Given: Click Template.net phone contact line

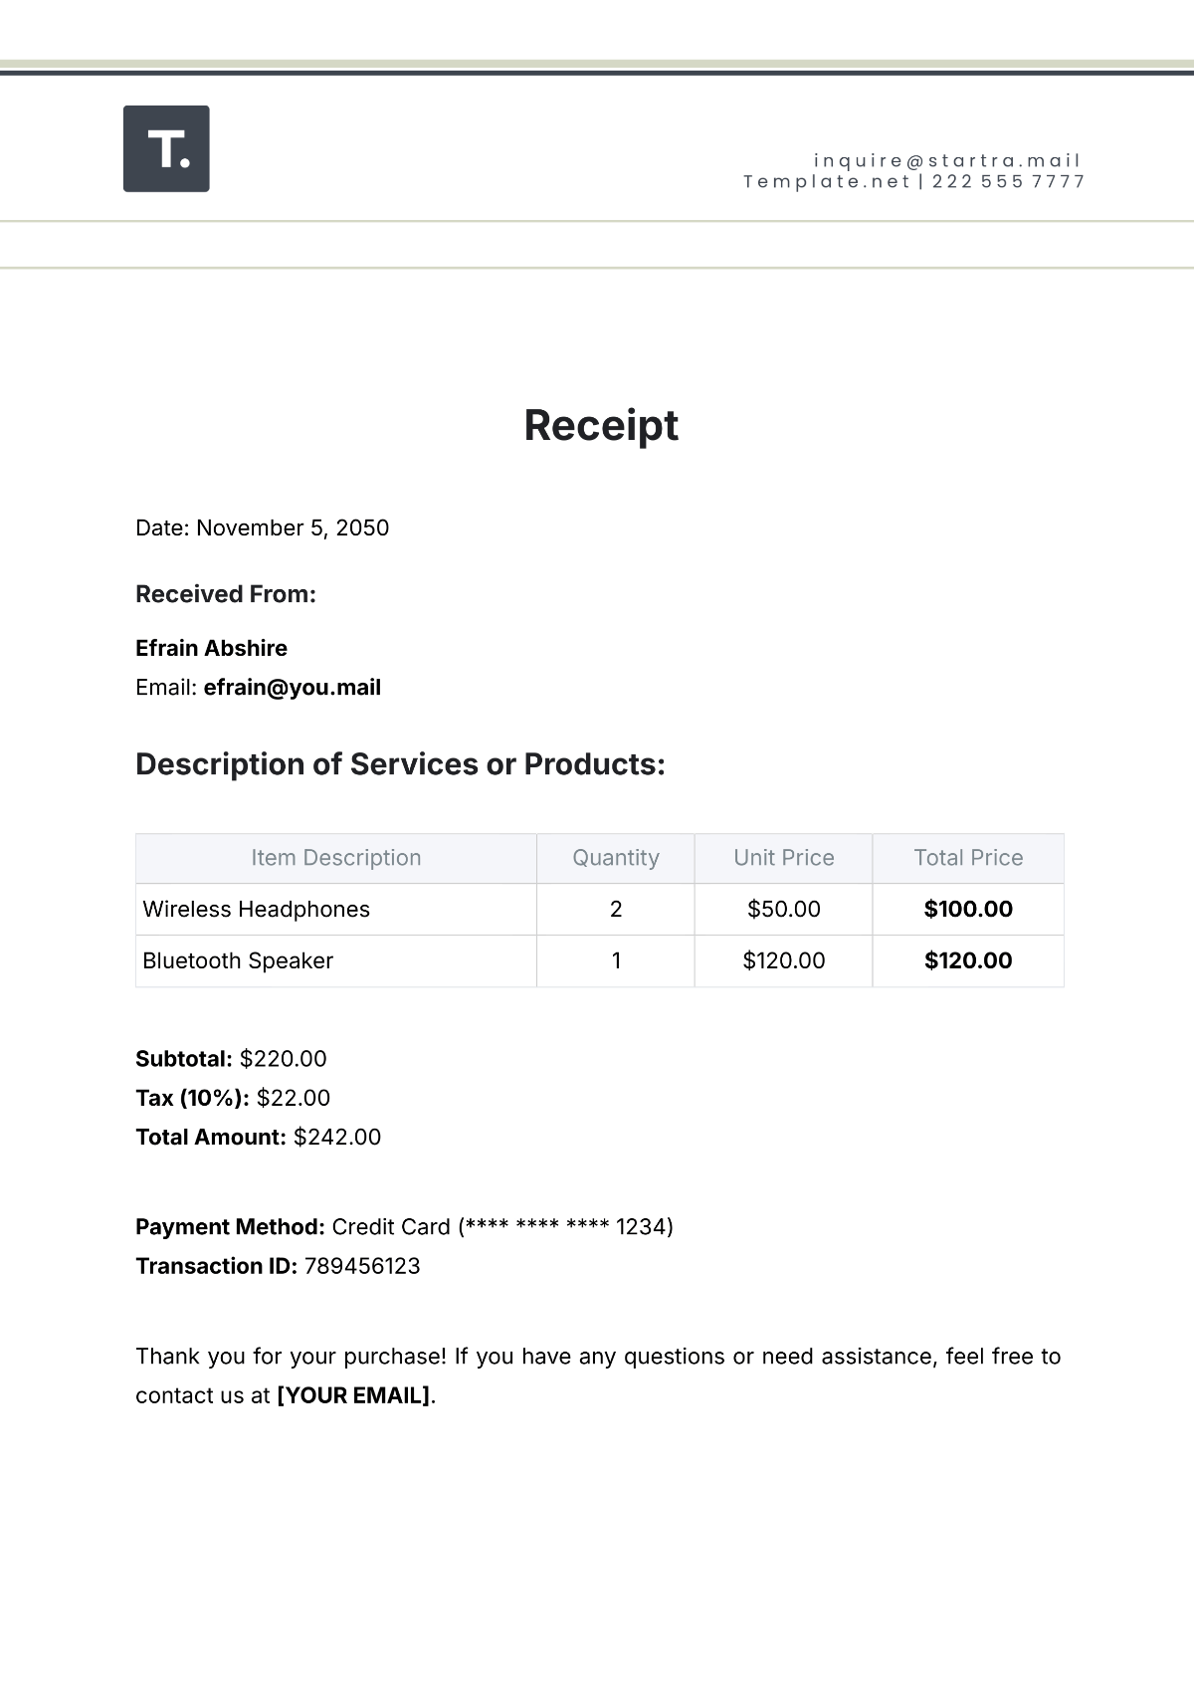Looking at the screenshot, I should point(914,181).
